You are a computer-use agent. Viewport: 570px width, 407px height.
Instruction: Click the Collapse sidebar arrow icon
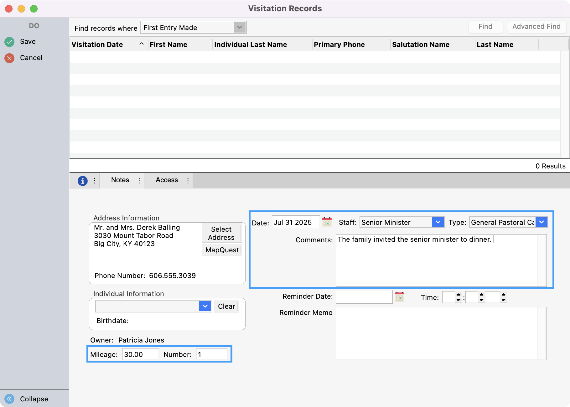[x=9, y=399]
